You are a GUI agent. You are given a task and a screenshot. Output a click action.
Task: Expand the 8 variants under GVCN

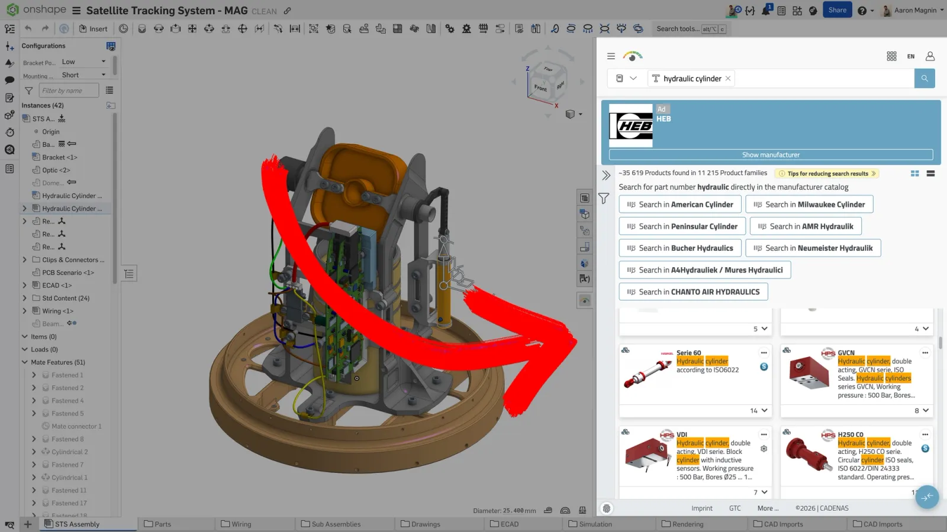point(922,410)
